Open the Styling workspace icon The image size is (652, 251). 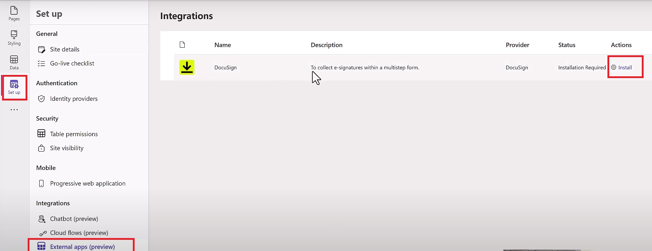[14, 38]
